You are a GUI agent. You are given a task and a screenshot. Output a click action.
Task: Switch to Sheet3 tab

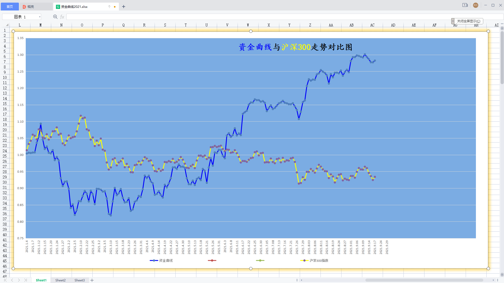[x=80, y=280]
